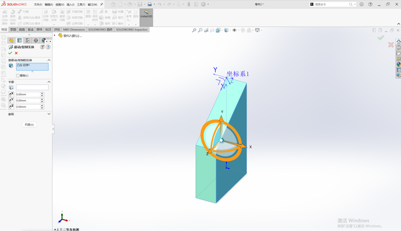401x231 pixels.
Task: Open SOLIDWORKS Resources home icon in task pane
Action: [x=398, y=42]
